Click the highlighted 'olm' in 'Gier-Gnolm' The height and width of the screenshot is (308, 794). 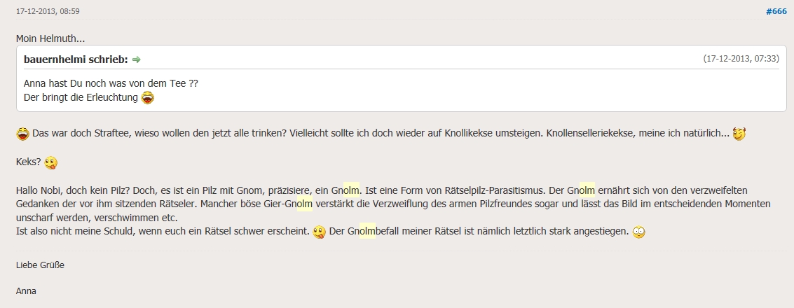[x=304, y=204]
